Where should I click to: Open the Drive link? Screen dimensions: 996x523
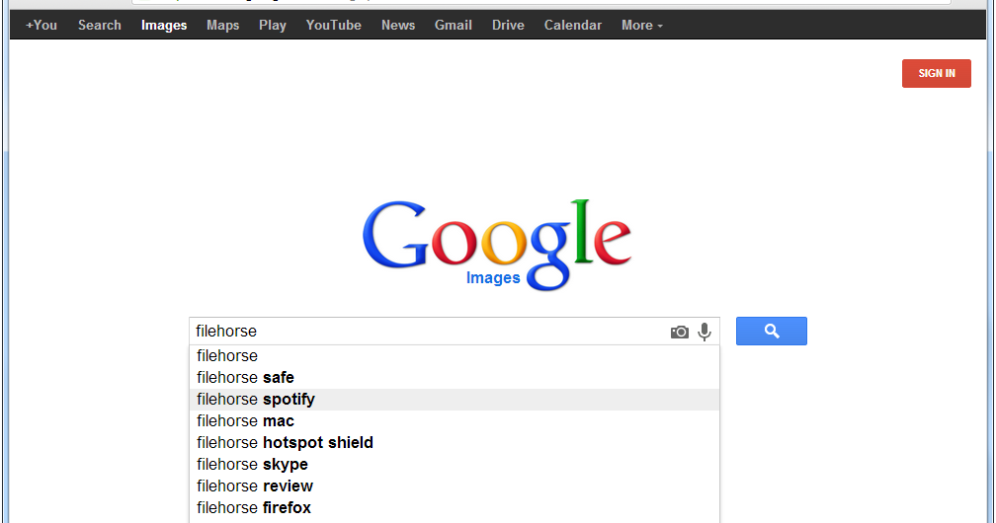[x=508, y=26]
